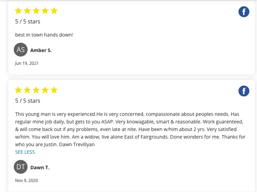Click "5 / 5 stars" label in Dawn's review
Image resolution: width=257 pixels, height=192 pixels.
coord(28,101)
